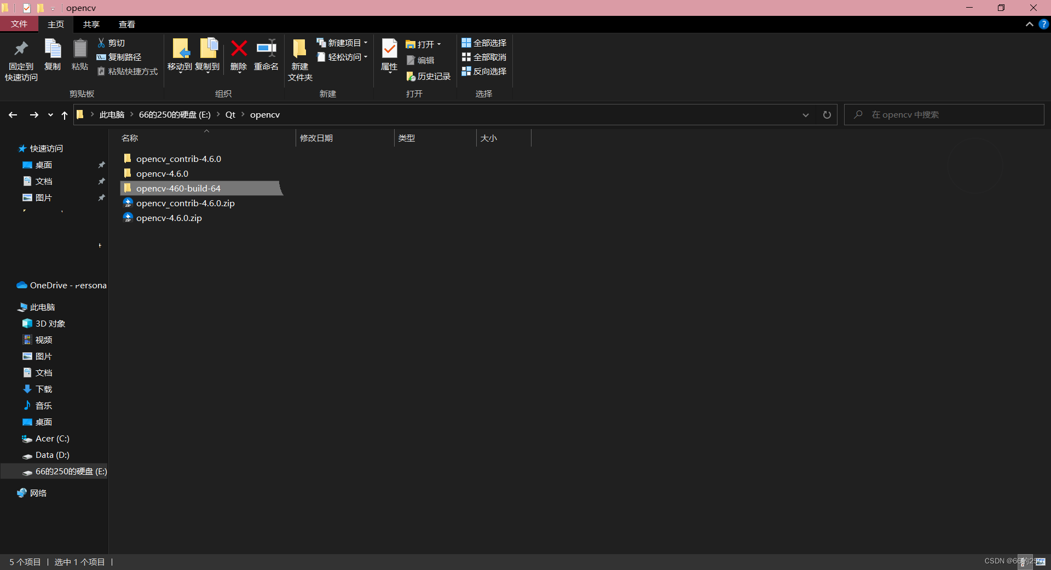Image resolution: width=1051 pixels, height=570 pixels.
Task: Collapse the ribbon with the chevron
Action: click(1030, 24)
